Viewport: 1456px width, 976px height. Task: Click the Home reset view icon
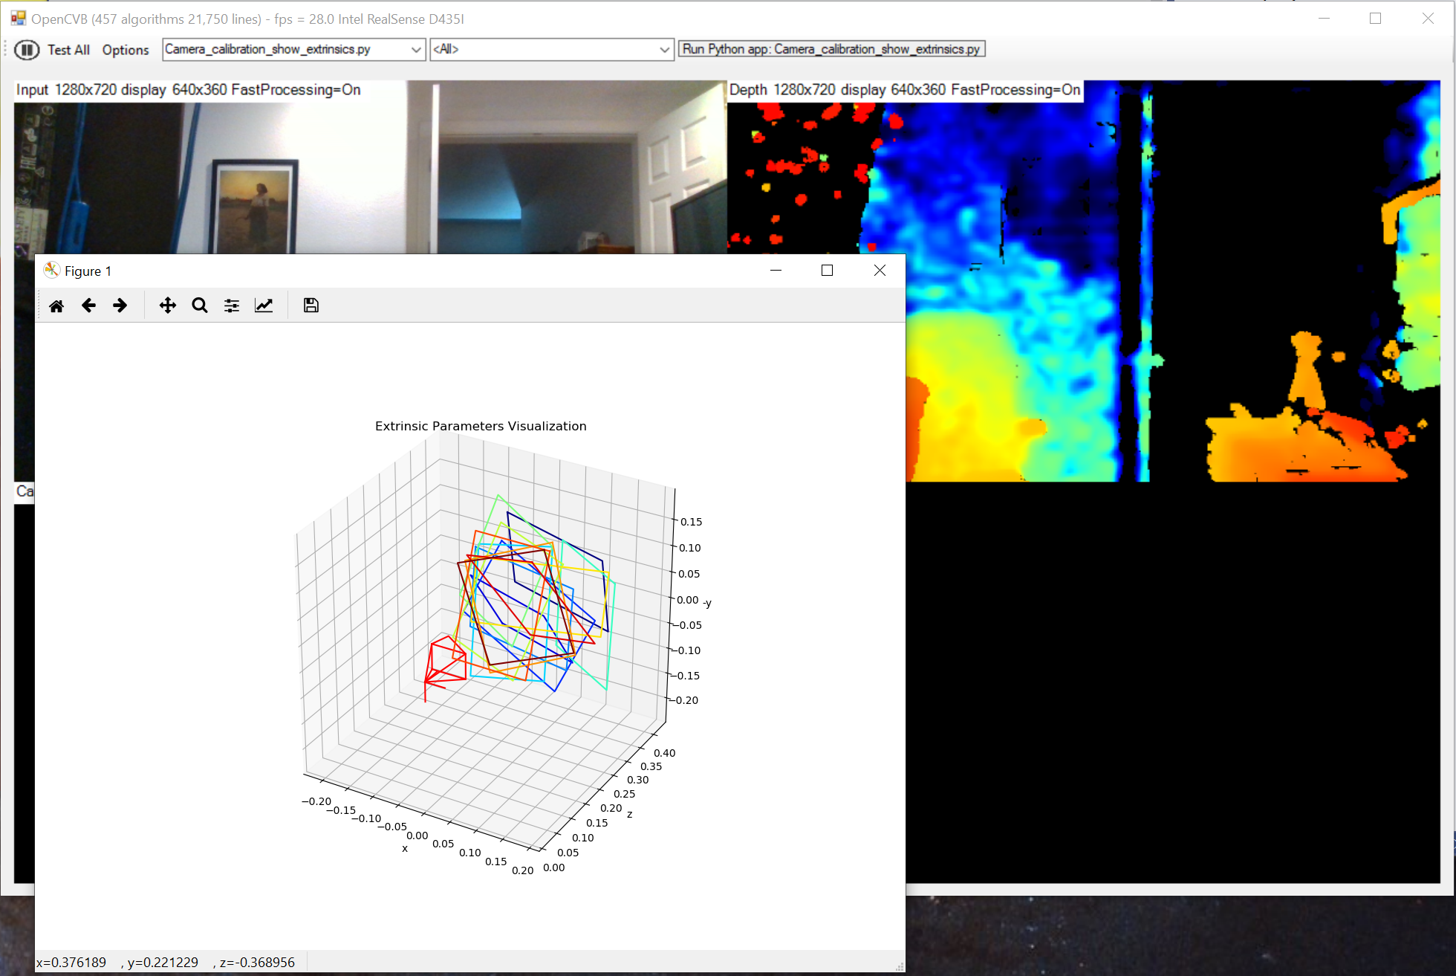click(x=56, y=306)
